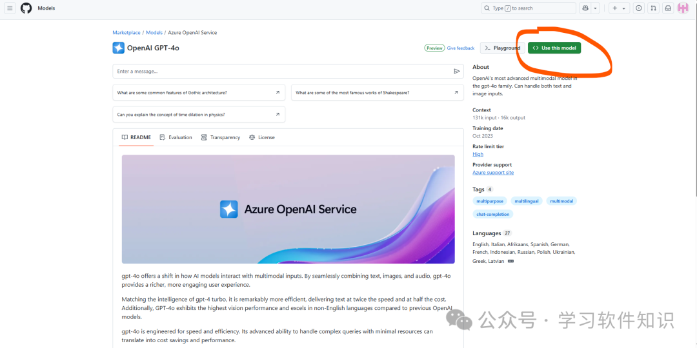Click the Languages count badge 27
Screen dimensions: 697x348
tap(508, 233)
